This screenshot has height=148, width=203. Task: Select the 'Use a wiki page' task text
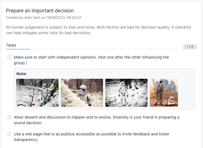pos(92,134)
